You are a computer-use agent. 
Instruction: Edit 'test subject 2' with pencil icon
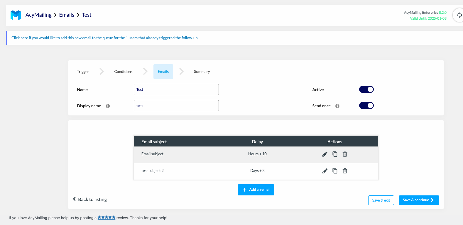325,171
